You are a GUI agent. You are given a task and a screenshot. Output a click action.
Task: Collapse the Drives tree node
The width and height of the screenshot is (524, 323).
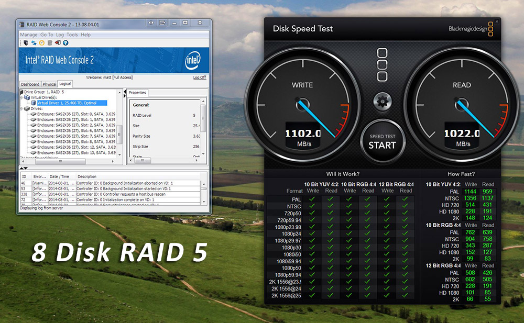21,108
